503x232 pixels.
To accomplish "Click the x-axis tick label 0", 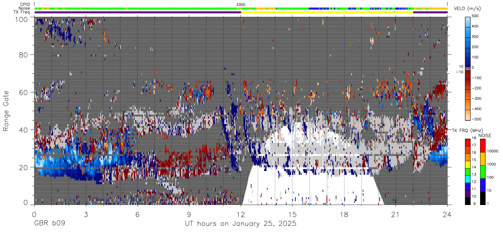I will 34,214.
